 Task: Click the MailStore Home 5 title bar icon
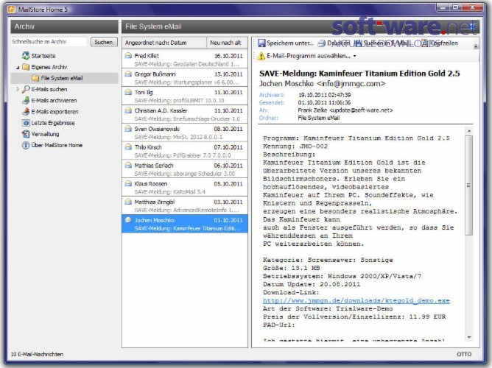[12, 10]
